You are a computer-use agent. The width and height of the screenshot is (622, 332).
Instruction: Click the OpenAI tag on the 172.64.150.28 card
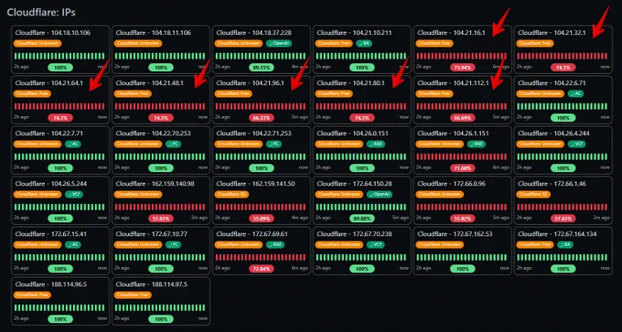point(380,195)
